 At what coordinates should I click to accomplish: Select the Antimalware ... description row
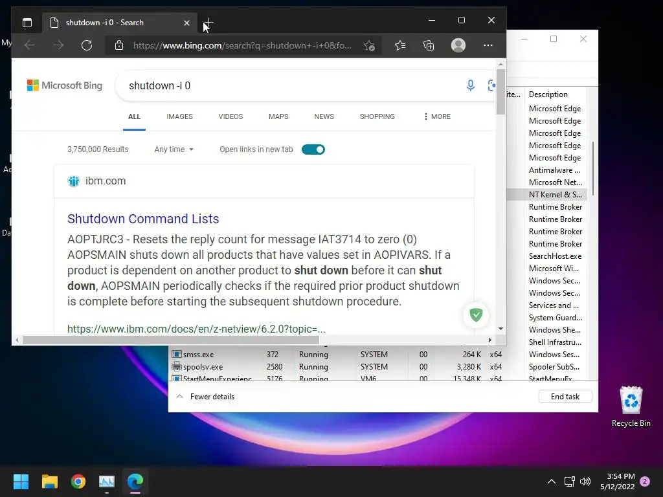tap(554, 170)
